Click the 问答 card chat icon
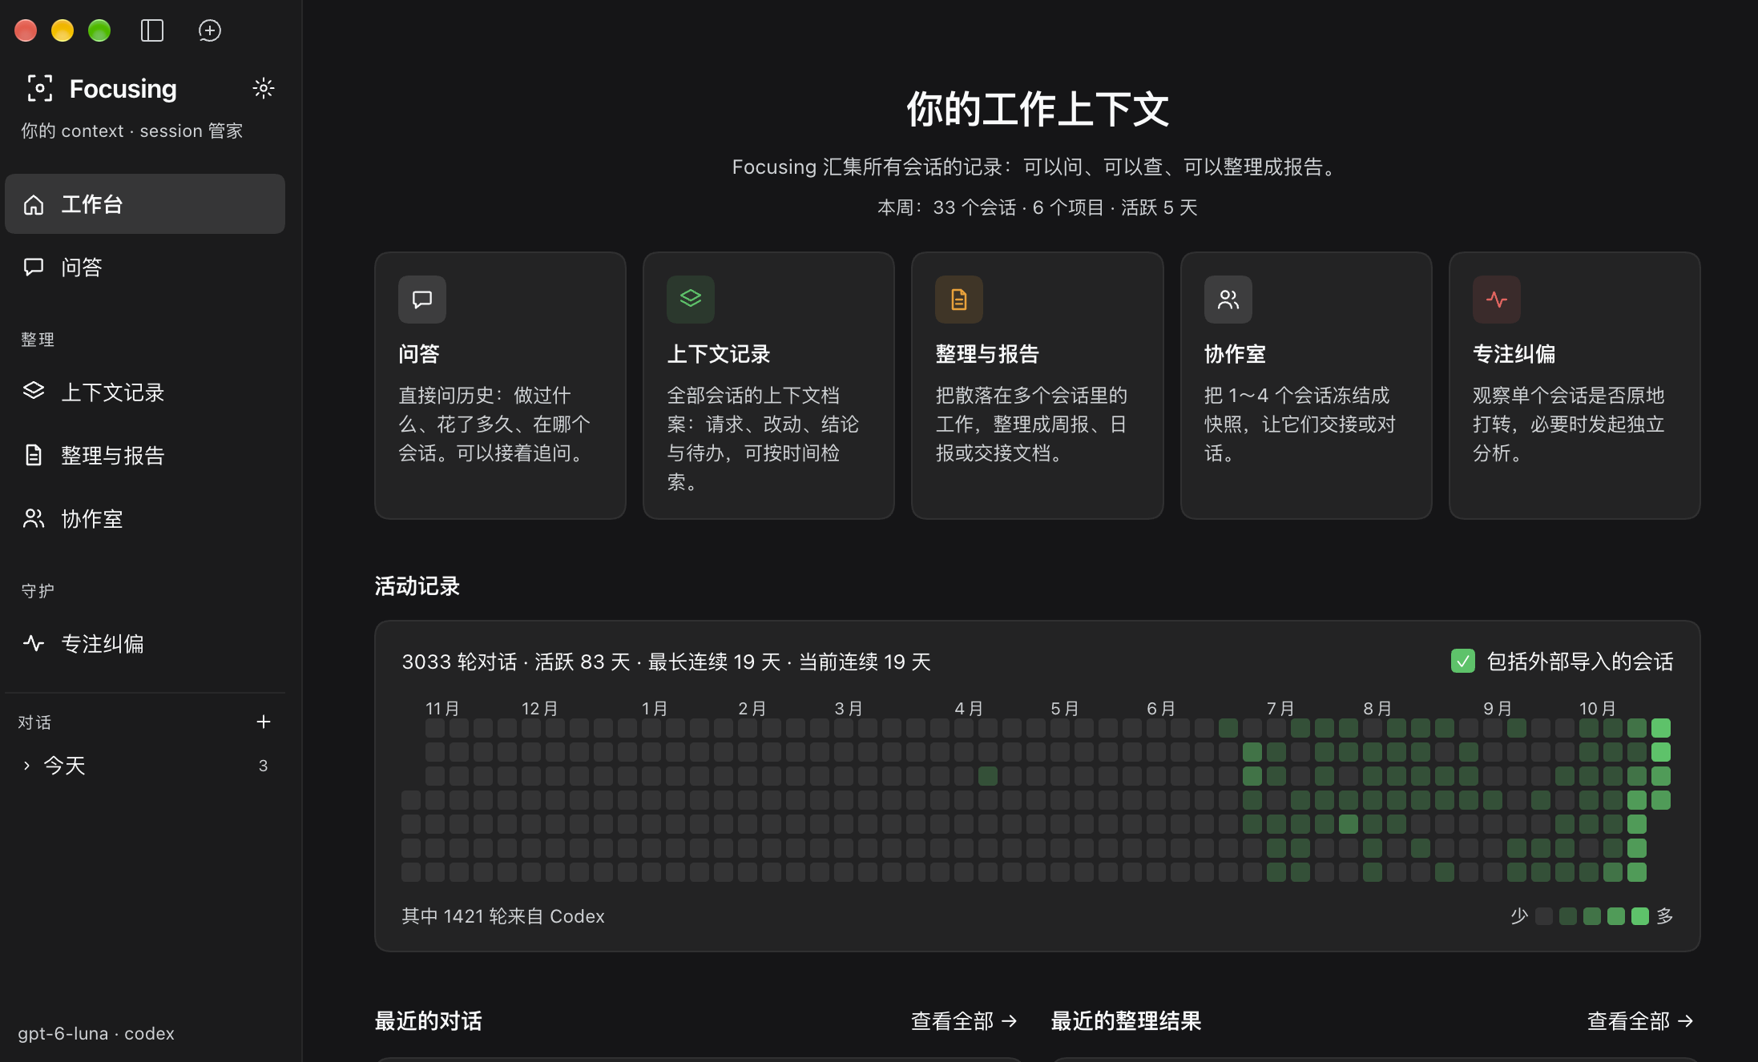Image resolution: width=1758 pixels, height=1062 pixels. coord(422,300)
